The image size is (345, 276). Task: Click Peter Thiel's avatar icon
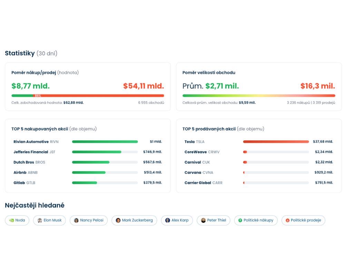[x=203, y=220]
